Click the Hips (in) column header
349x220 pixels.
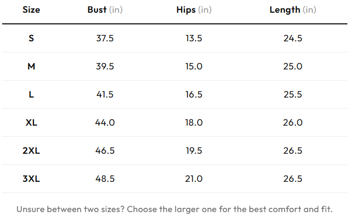pos(194,10)
